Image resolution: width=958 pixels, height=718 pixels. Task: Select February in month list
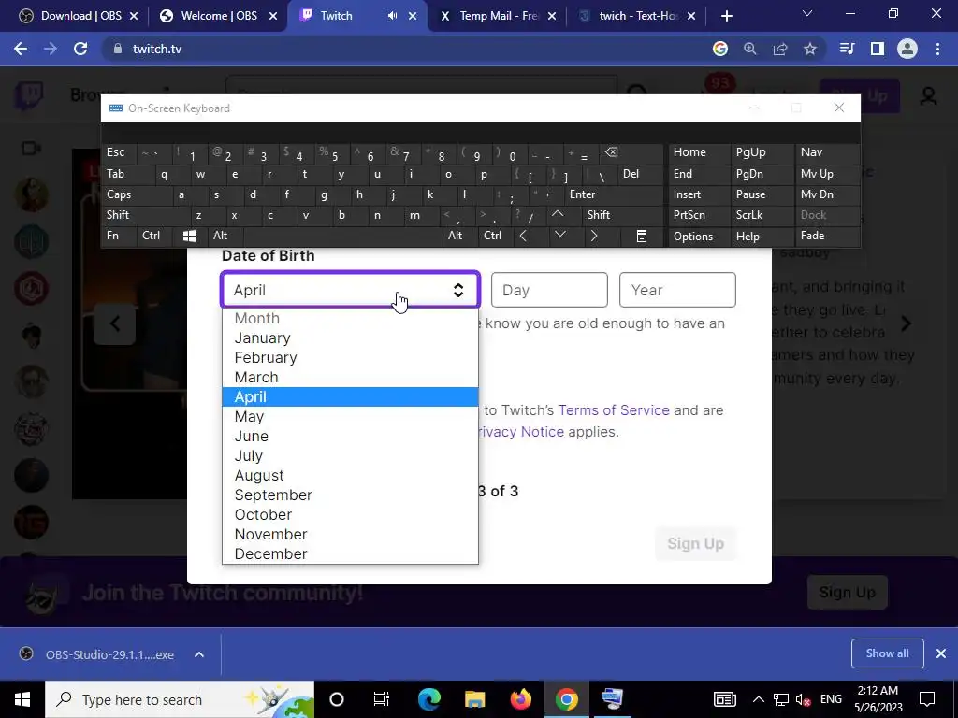(350, 358)
